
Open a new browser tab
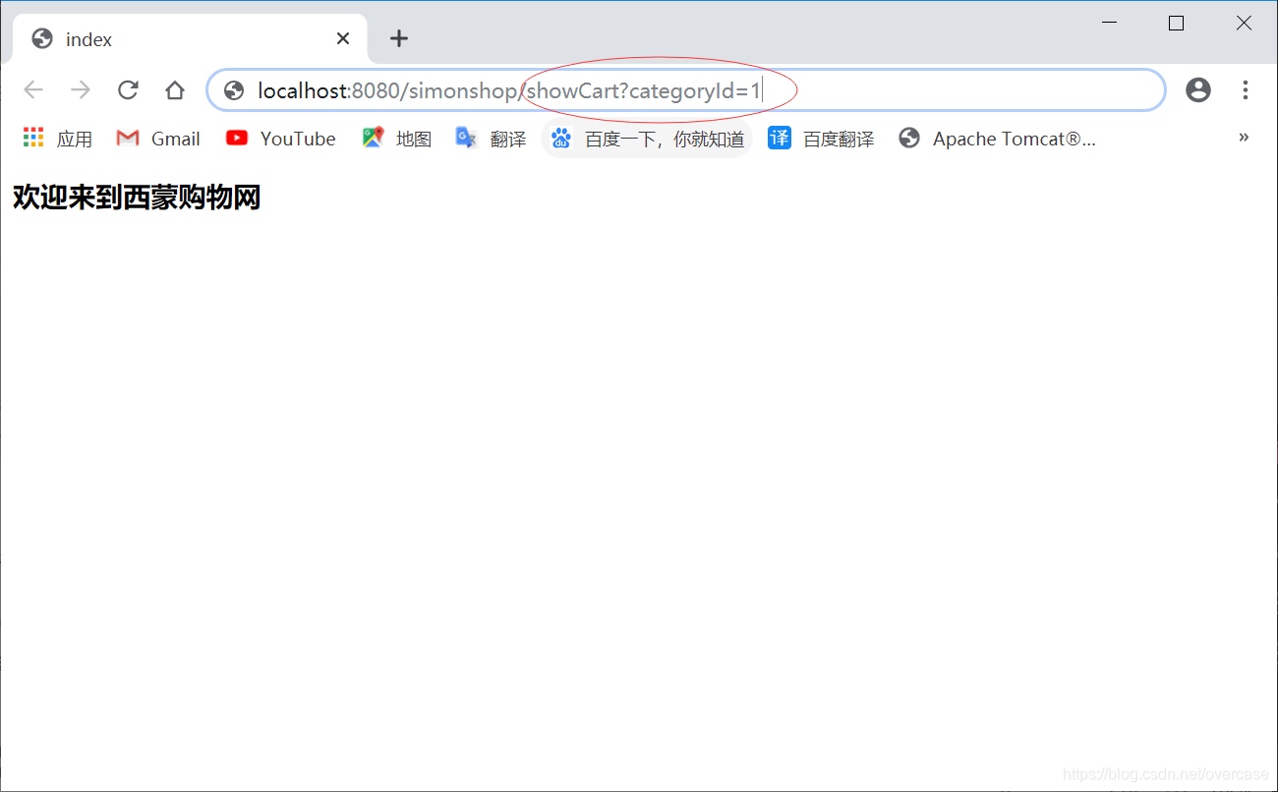coord(398,39)
